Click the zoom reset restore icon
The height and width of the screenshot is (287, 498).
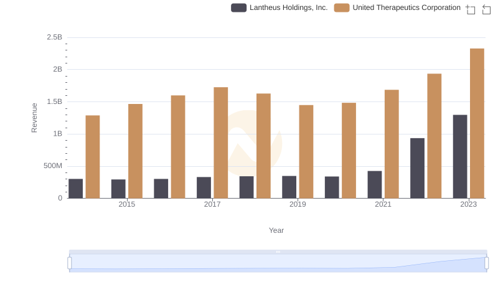(x=486, y=9)
